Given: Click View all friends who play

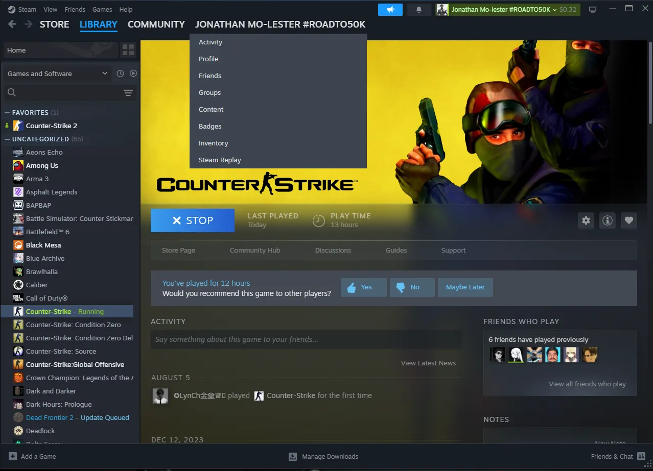Looking at the screenshot, I should tap(587, 384).
